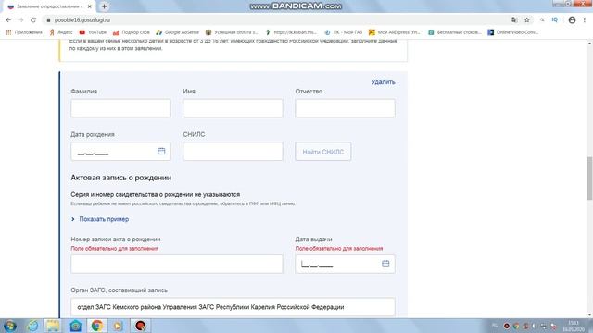Open Internet Explorer from the taskbar
Screen dimensions: 593x333
point(33,326)
